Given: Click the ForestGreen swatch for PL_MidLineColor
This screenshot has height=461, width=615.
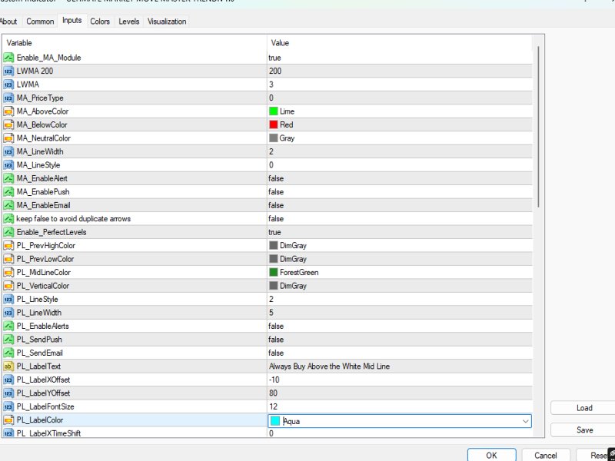Looking at the screenshot, I should (x=274, y=273).
